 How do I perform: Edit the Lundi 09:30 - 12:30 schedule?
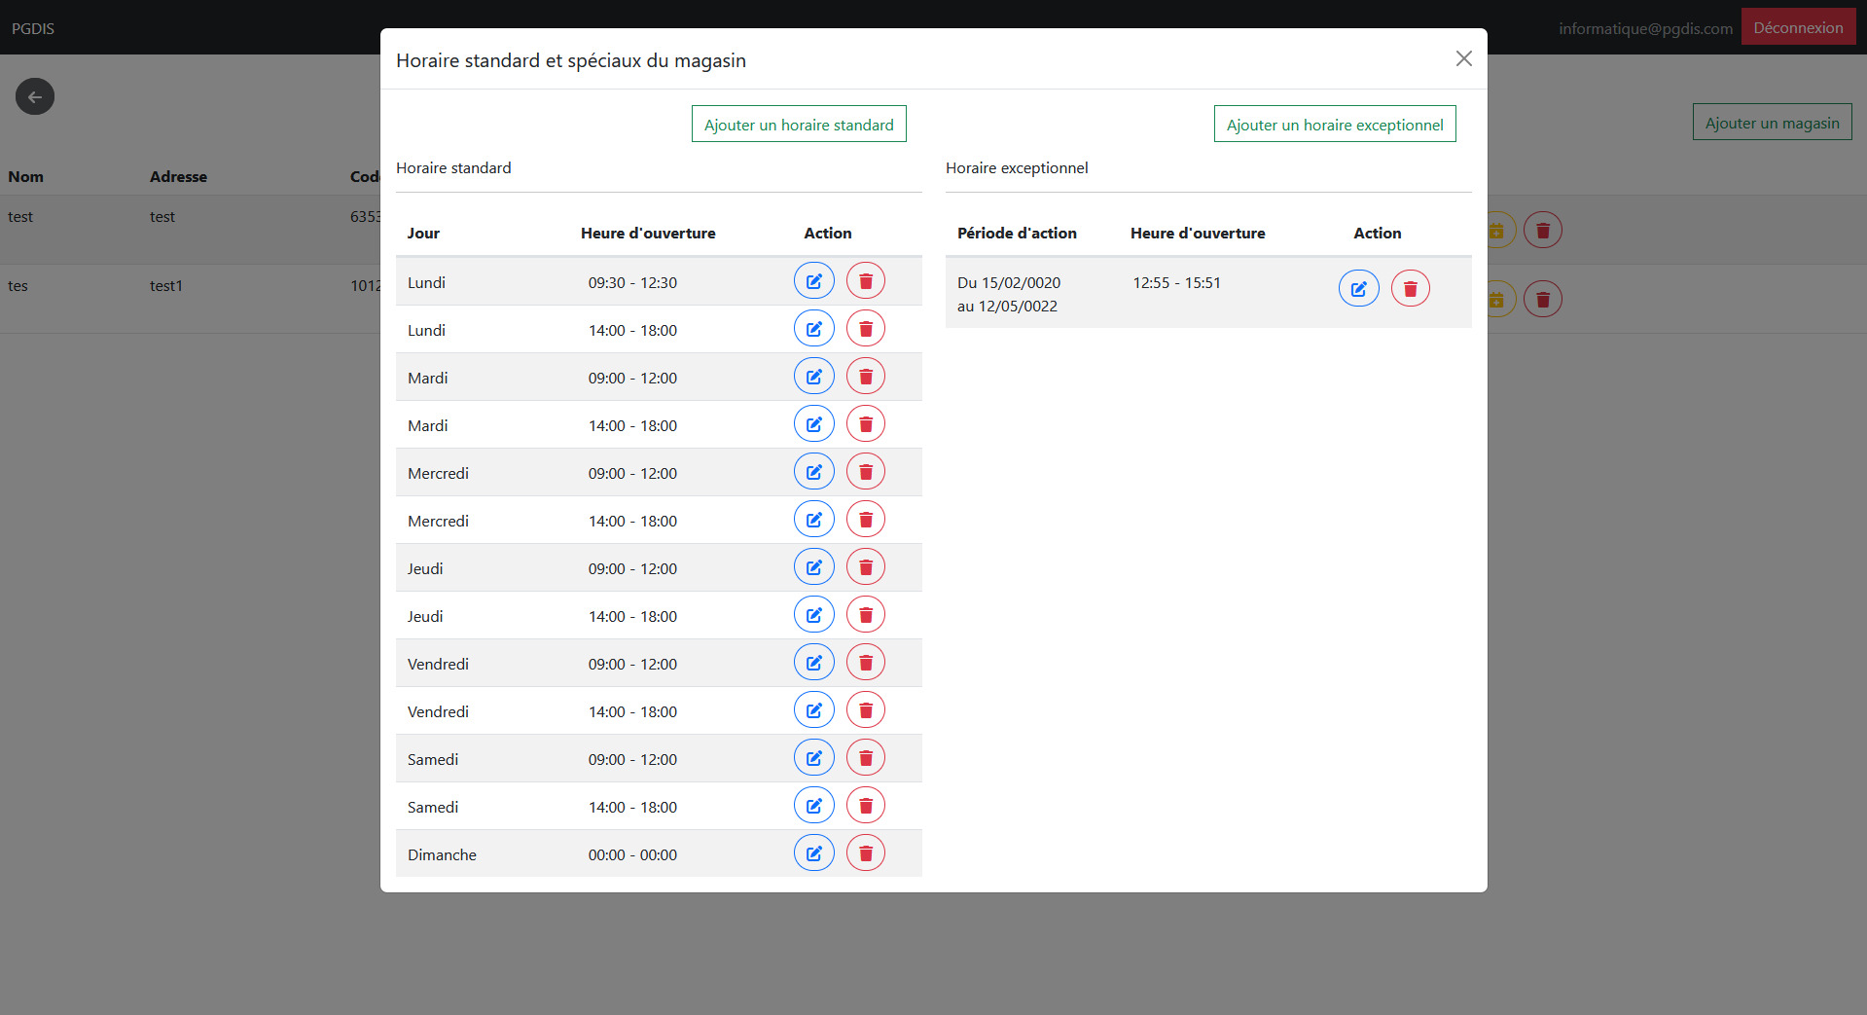(813, 281)
